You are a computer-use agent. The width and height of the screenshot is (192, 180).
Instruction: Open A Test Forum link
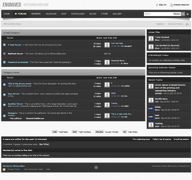(14, 45)
